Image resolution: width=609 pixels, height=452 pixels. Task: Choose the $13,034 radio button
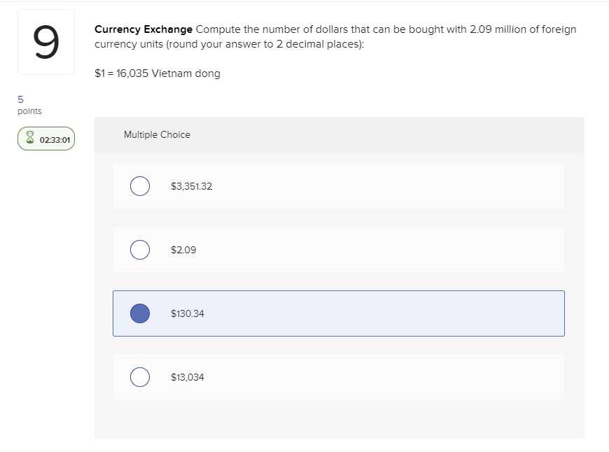[x=140, y=377]
